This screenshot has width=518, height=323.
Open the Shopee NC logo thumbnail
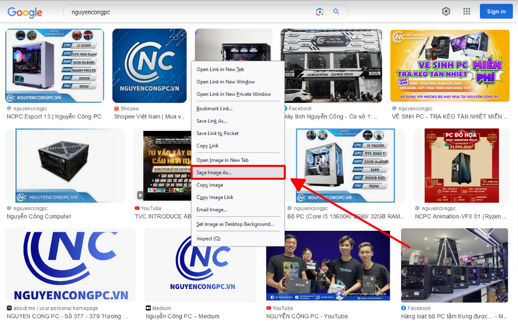[149, 65]
